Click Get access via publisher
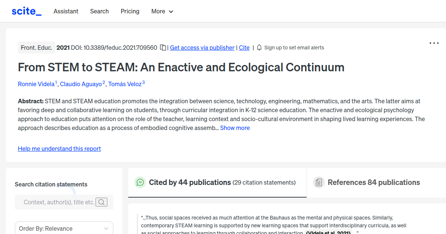The image size is (446, 234). click(x=202, y=48)
